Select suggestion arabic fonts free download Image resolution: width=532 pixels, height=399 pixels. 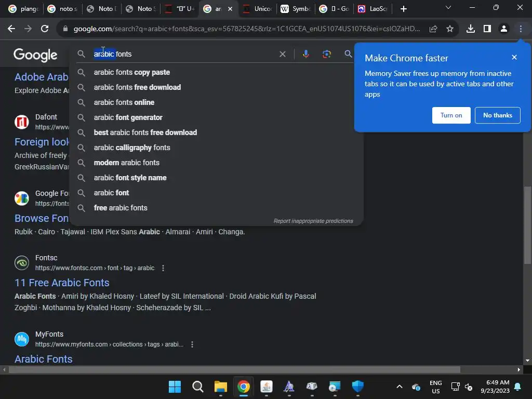point(217,87)
